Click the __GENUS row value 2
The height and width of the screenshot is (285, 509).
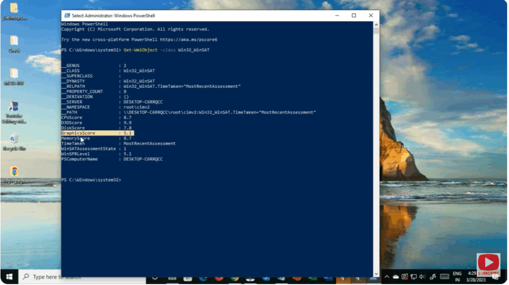(x=125, y=66)
